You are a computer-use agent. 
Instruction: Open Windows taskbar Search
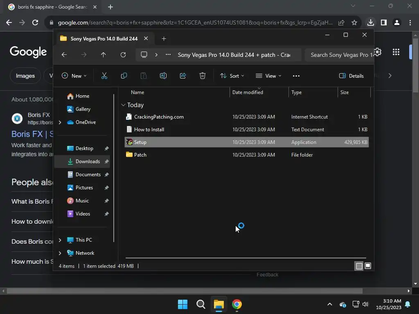[200, 304]
